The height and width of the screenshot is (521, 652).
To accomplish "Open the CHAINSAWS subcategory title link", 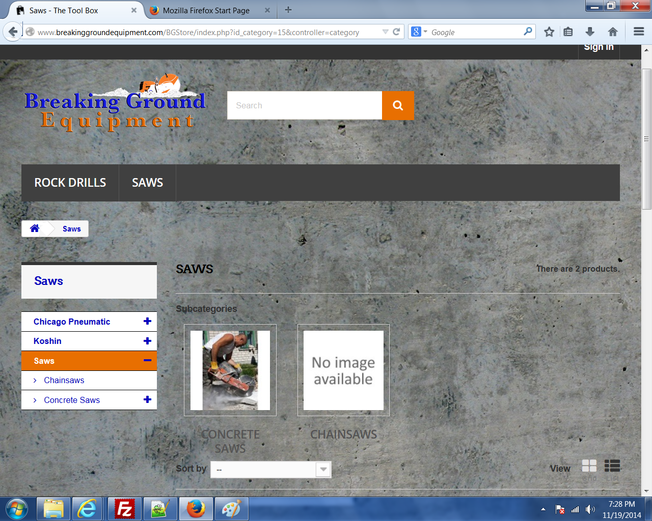I will [x=344, y=435].
